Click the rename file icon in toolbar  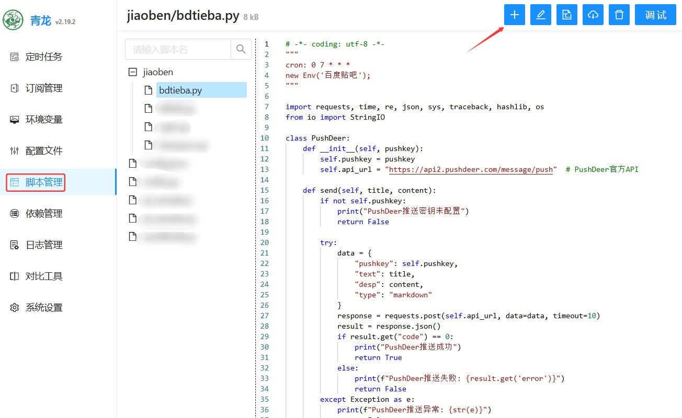tap(566, 15)
